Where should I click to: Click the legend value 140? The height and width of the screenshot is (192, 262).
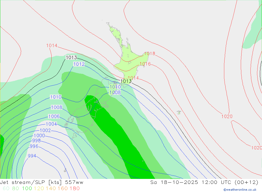click(x=51, y=189)
